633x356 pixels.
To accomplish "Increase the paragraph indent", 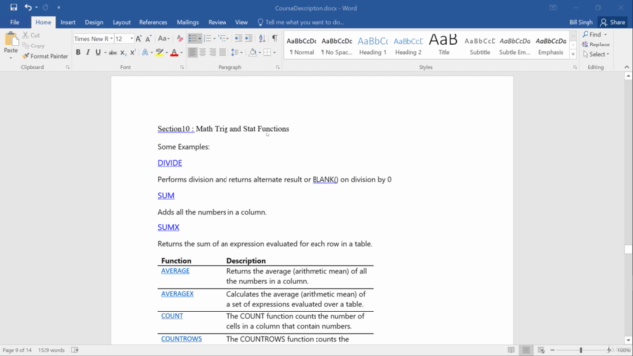I will (x=248, y=38).
